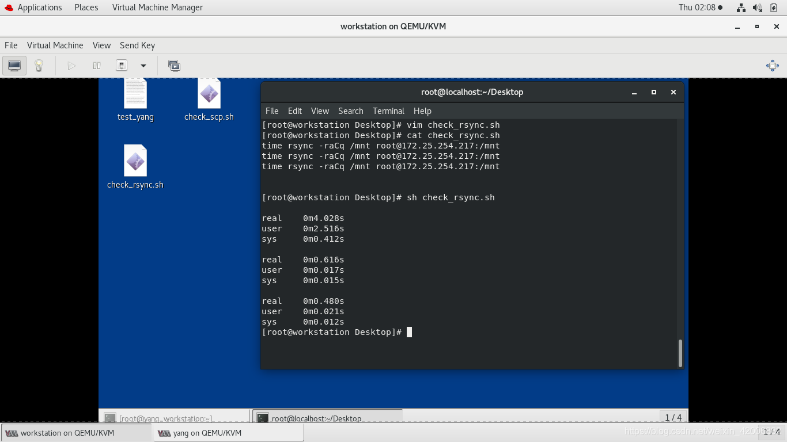787x442 pixels.
Task: Switch to workstation on QEMU/KVM task
Action: [x=77, y=433]
